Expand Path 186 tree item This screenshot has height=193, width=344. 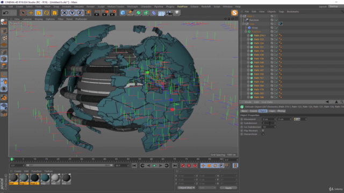248,97
